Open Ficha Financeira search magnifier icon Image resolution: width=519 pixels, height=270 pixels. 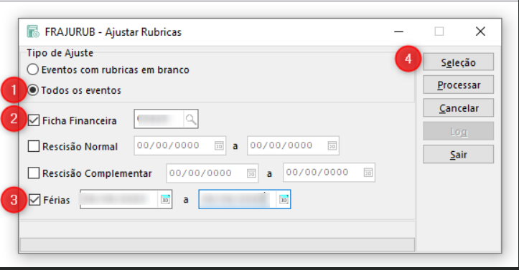click(x=191, y=119)
